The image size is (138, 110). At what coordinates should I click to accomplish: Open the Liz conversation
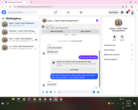coord(19,48)
